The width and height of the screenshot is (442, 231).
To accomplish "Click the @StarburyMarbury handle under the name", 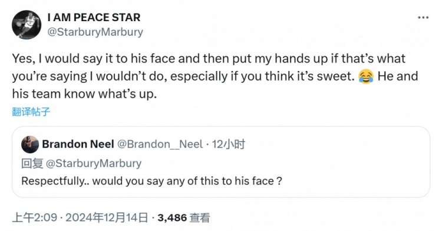I will pos(95,32).
